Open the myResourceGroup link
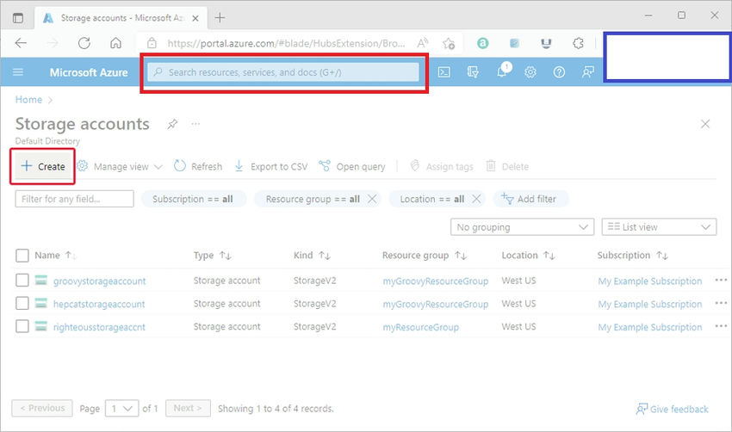The height and width of the screenshot is (432, 732). tap(420, 327)
